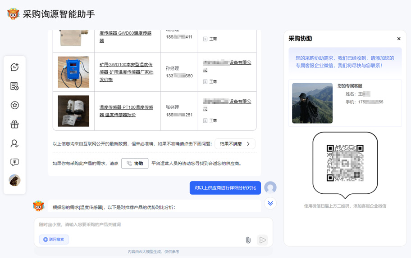Open the user avatar in sidebar
The width and height of the screenshot is (411, 258).
[x=14, y=180]
